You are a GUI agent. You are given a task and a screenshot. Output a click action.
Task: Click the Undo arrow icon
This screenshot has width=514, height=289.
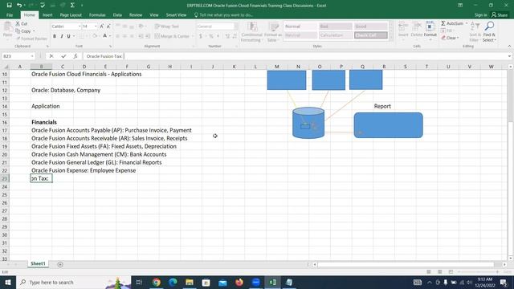click(x=19, y=6)
